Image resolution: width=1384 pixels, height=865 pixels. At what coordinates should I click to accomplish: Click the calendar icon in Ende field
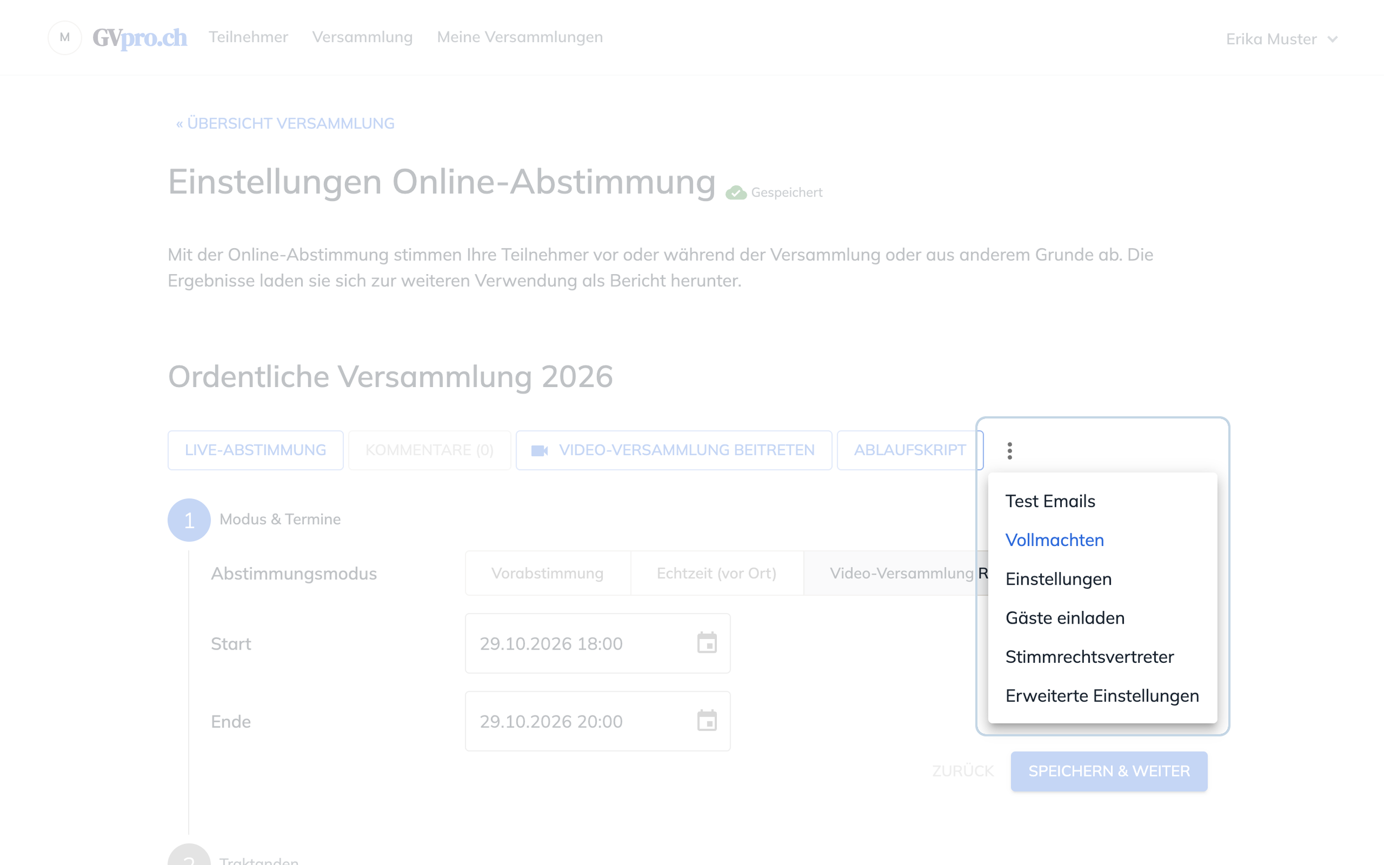707,721
